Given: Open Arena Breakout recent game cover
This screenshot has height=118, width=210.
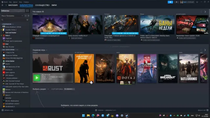Looking at the screenshot, I should tap(168, 69).
